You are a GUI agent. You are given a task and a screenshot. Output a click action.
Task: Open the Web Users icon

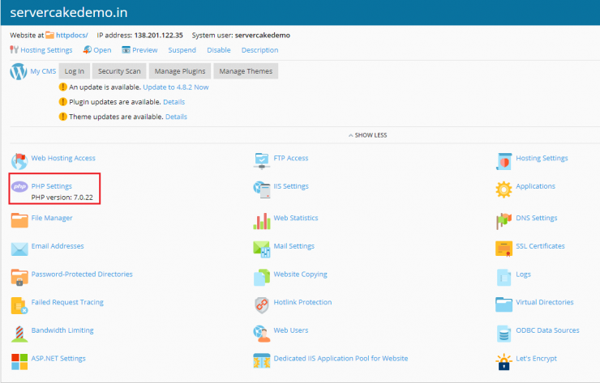[x=262, y=334]
